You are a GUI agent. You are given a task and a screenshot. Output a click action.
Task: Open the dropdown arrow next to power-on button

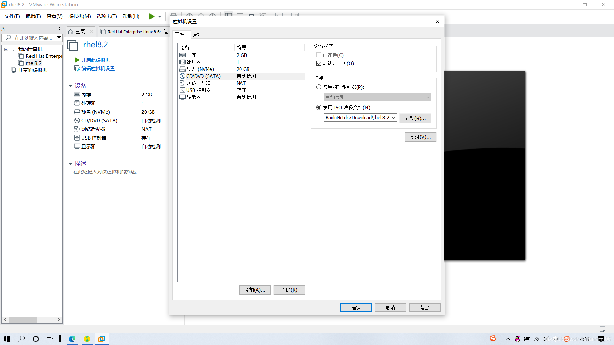[x=160, y=17]
